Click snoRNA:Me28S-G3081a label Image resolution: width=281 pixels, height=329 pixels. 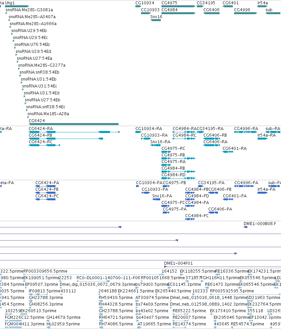pos(29,10)
